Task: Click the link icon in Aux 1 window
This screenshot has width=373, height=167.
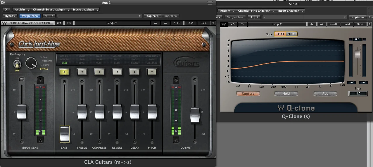Action: [6, 10]
